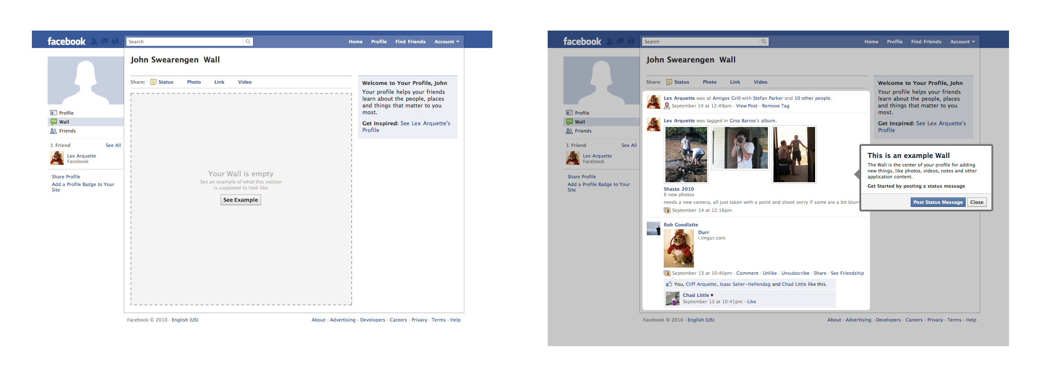The width and height of the screenshot is (1046, 375).
Task: Open Gina Barros's album link
Action: point(752,121)
